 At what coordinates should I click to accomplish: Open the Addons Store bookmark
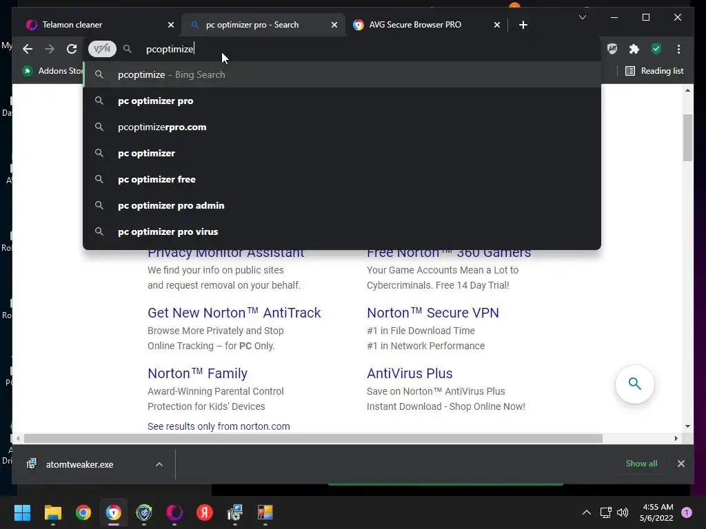click(x=52, y=71)
